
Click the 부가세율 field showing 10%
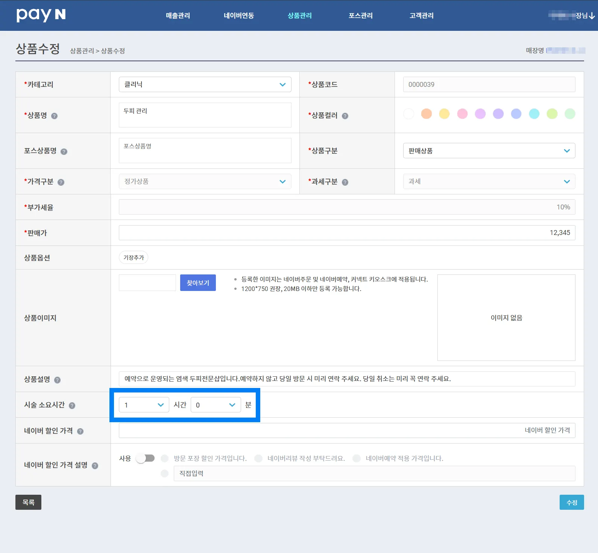coord(347,207)
